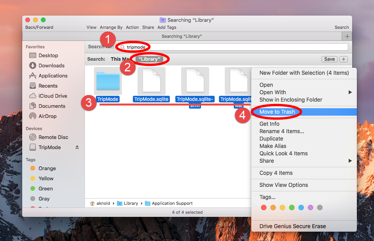
Task: Open the Share toolbar icon
Action: click(x=148, y=27)
